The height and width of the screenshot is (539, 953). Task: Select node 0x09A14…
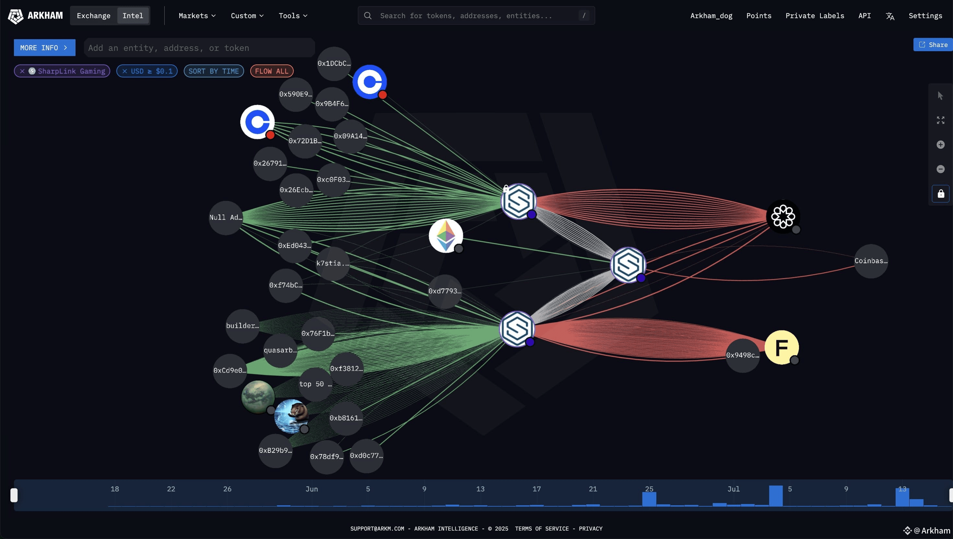tap(350, 136)
